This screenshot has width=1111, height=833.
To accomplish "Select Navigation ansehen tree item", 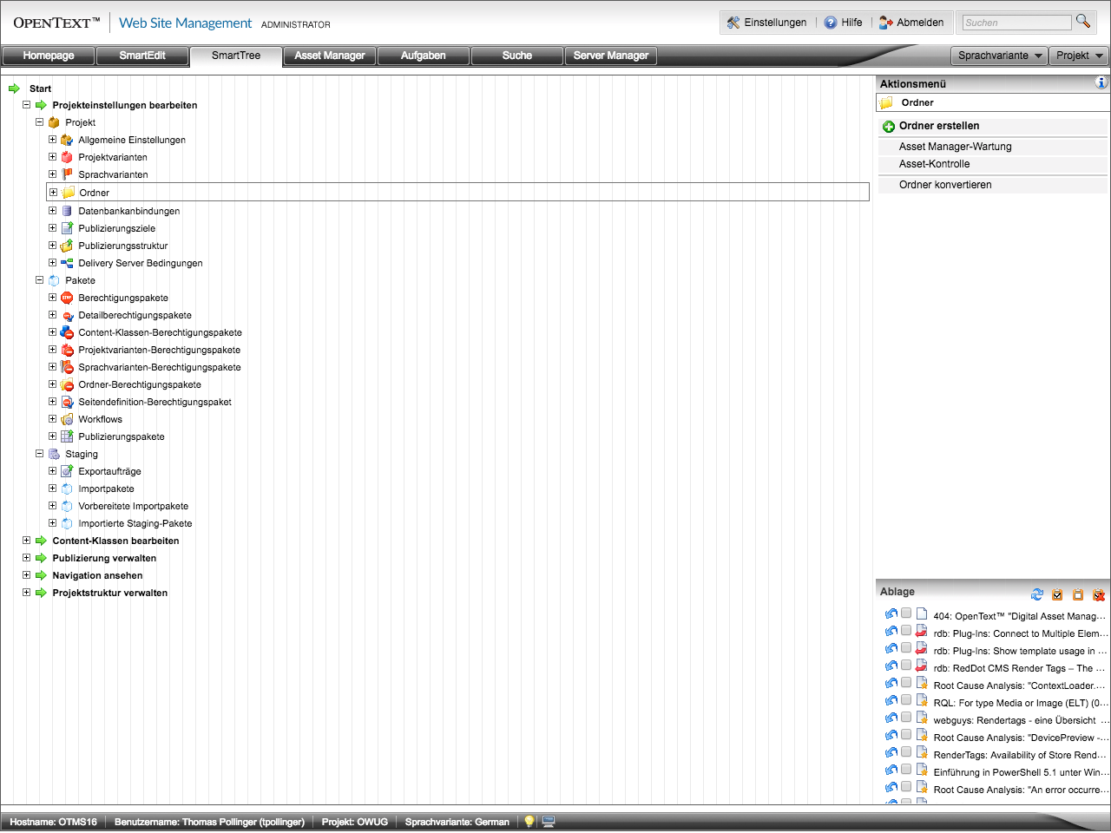I will (x=97, y=575).
